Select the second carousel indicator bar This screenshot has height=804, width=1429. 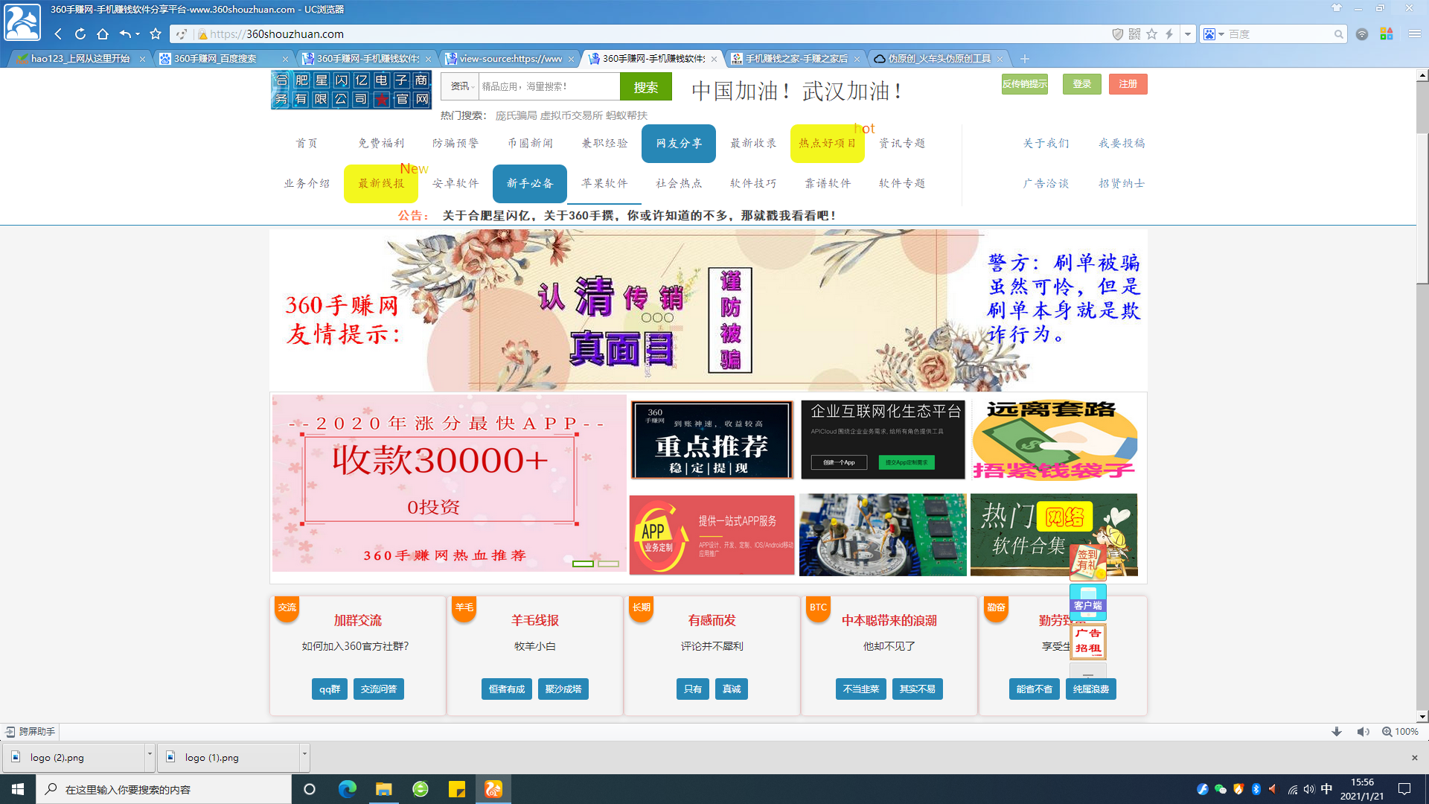pos(609,564)
